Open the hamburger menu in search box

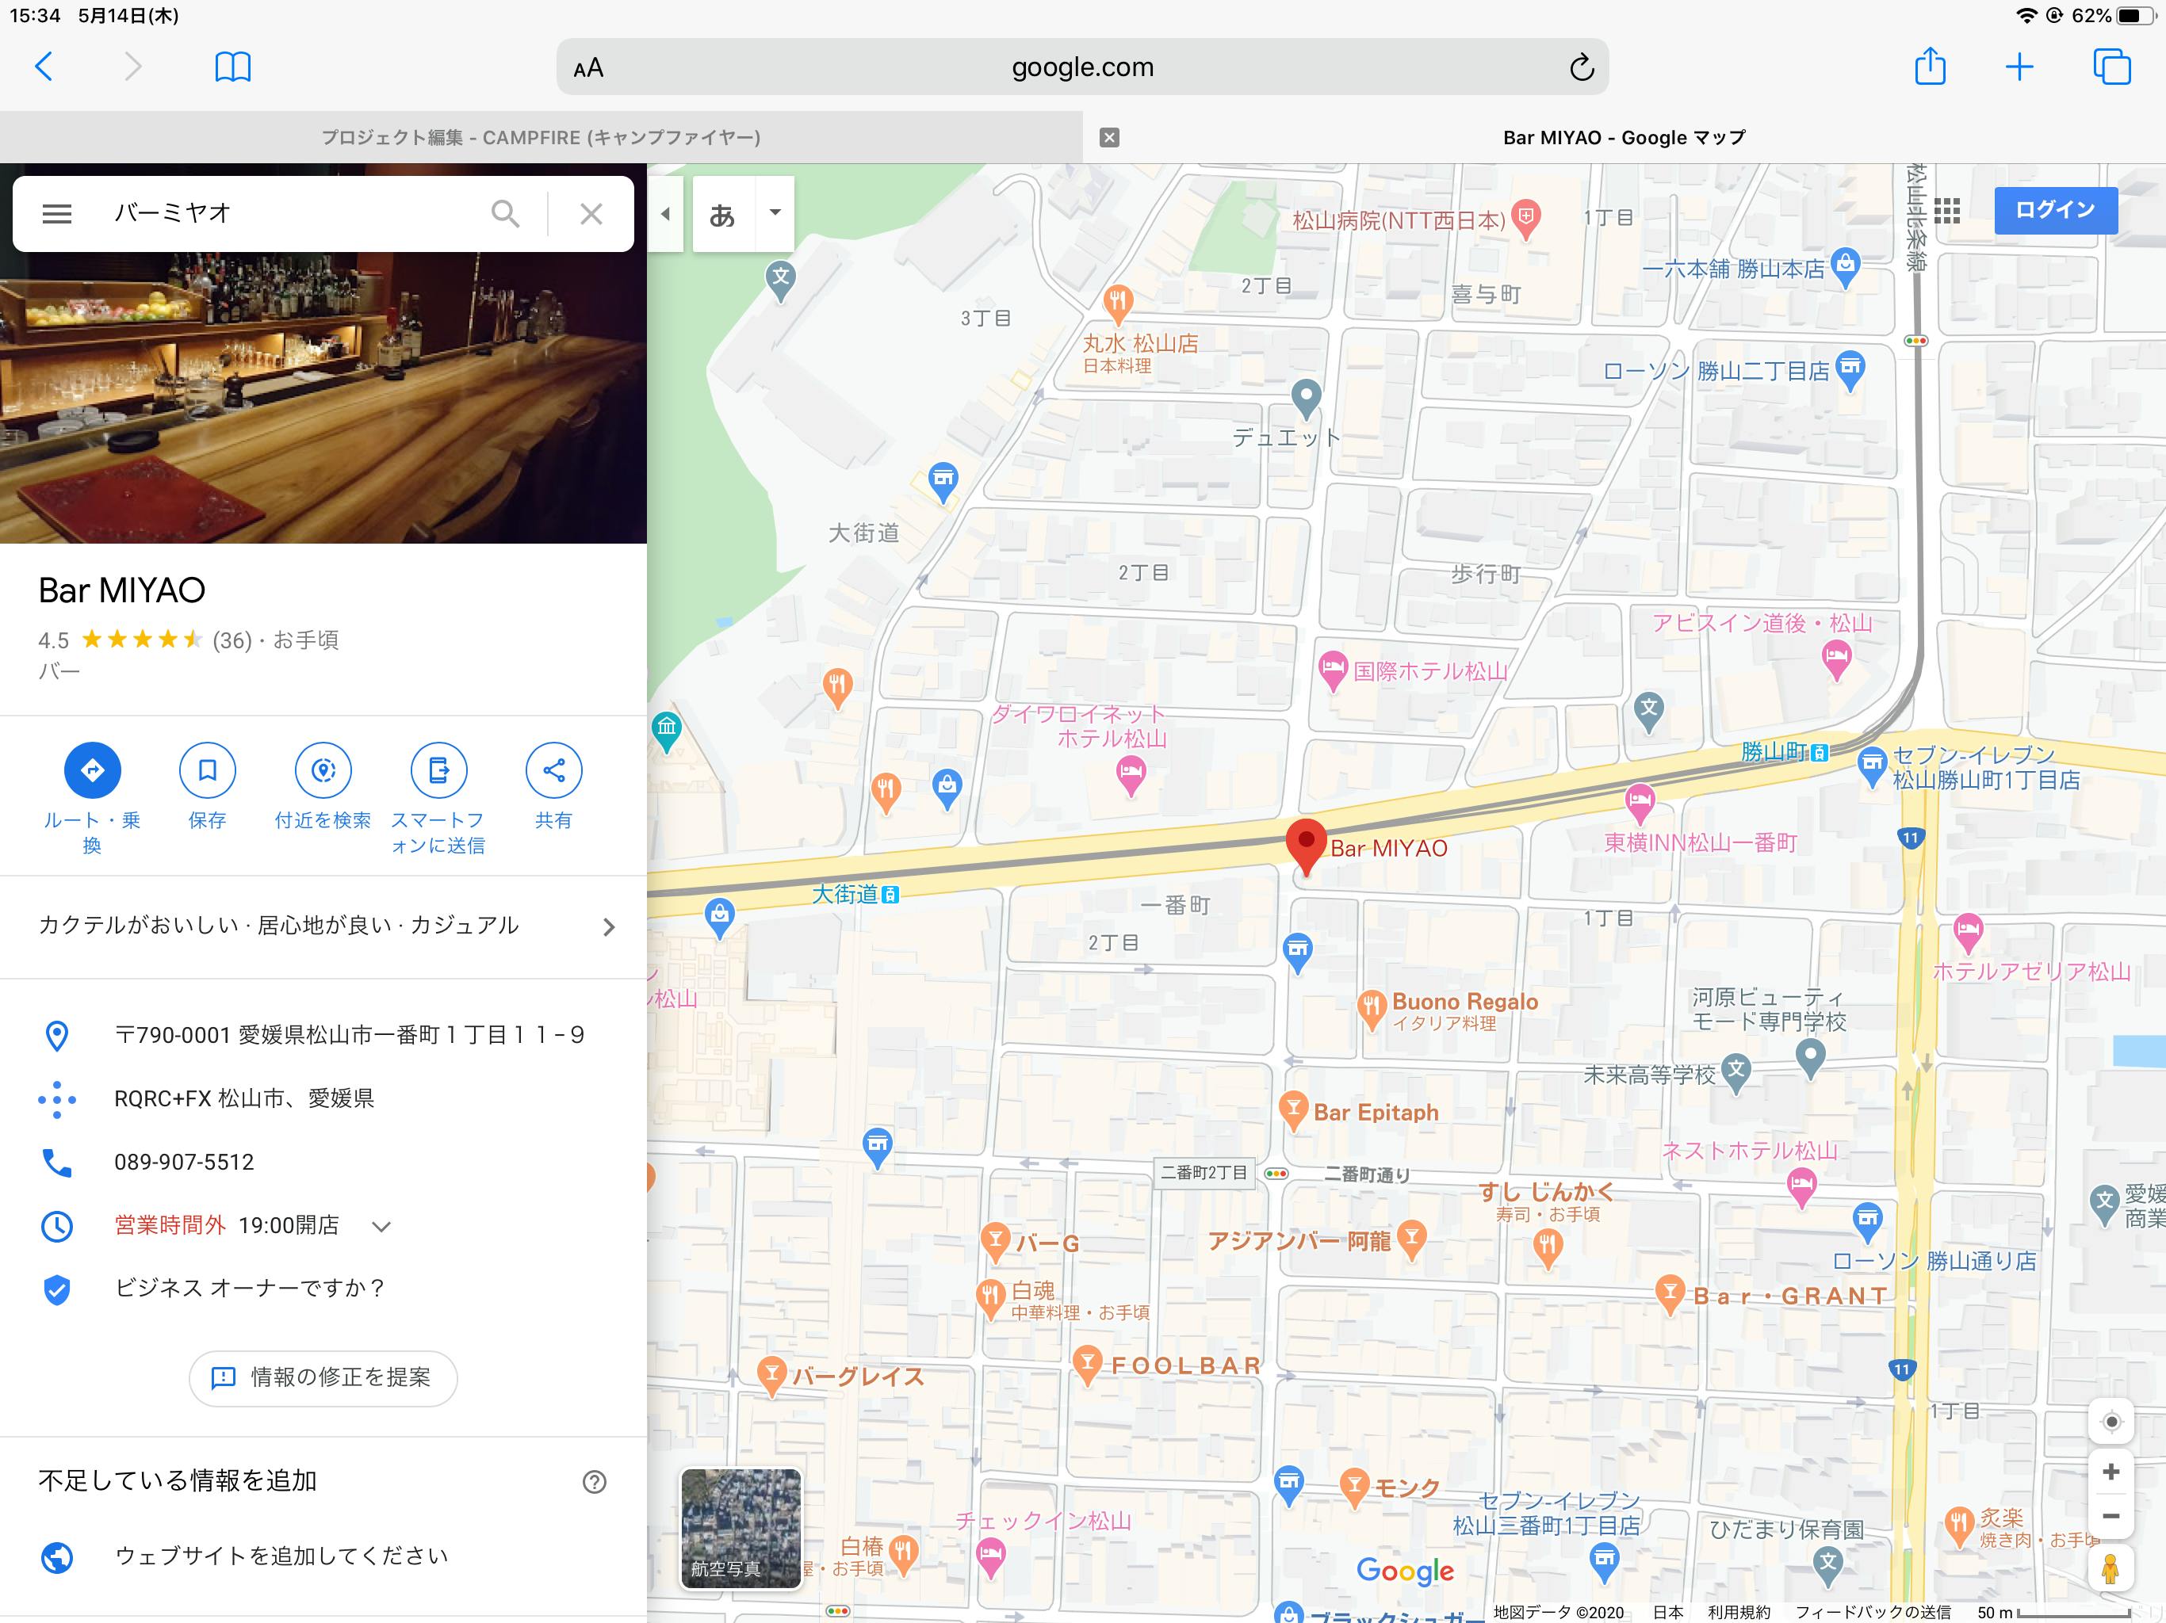pyautogui.click(x=57, y=213)
